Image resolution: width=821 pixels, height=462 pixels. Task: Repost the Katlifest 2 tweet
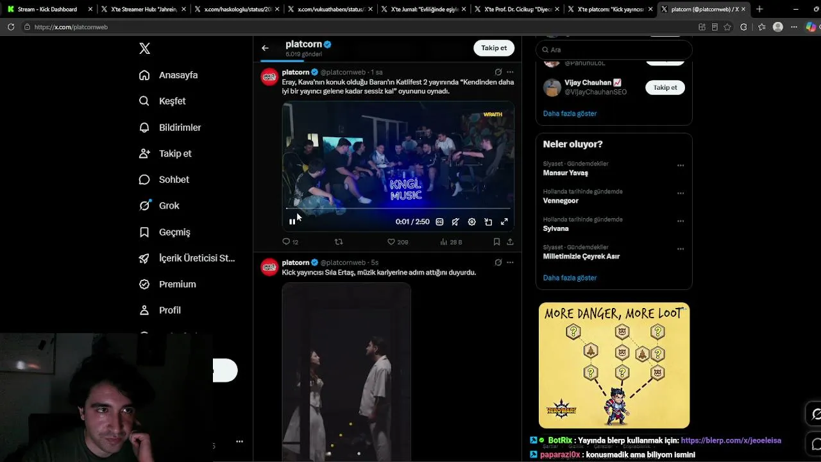[x=339, y=242]
